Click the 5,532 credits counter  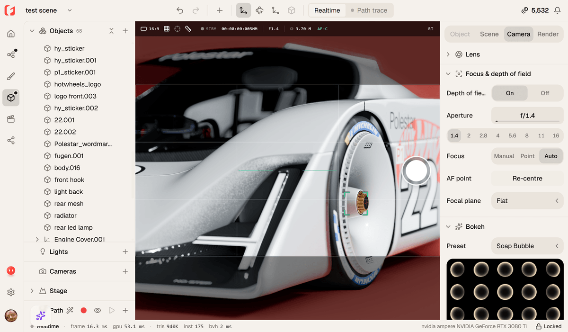(x=535, y=10)
